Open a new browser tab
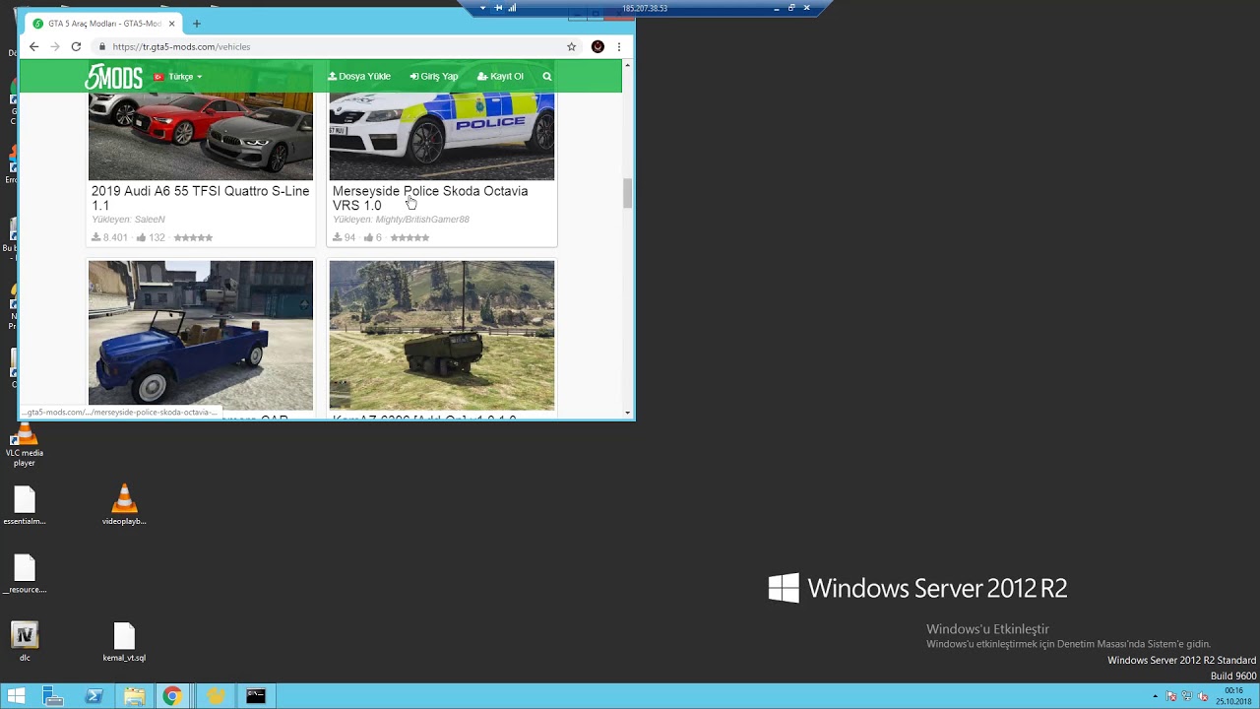Image resolution: width=1260 pixels, height=709 pixels. 197,24
